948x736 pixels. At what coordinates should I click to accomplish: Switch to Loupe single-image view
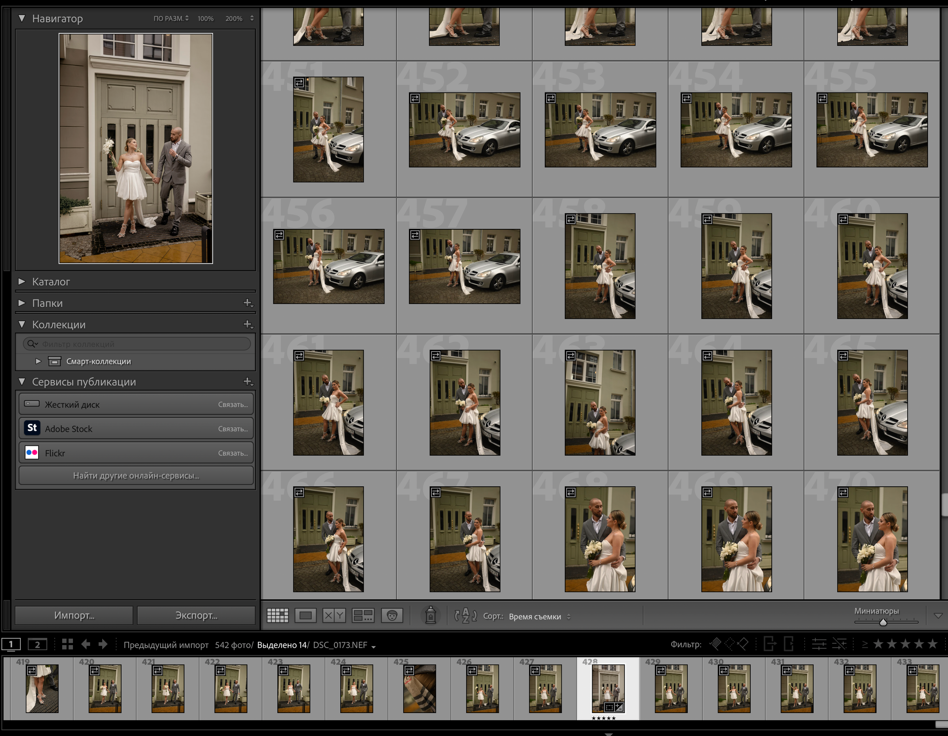click(x=305, y=615)
